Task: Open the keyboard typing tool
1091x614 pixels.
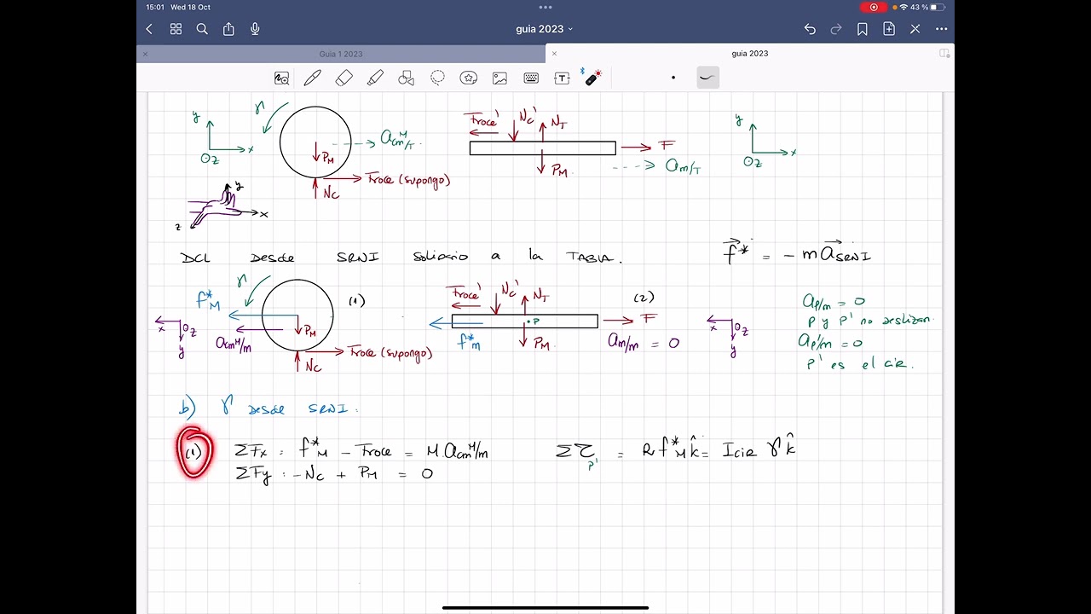Action: point(531,78)
